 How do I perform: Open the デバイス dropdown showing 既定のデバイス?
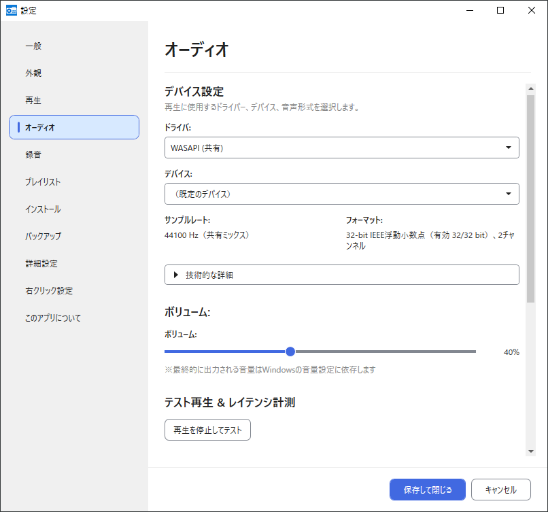pyautogui.click(x=342, y=194)
